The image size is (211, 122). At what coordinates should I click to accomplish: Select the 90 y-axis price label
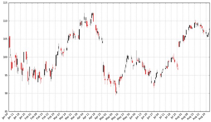click(x=6, y=93)
